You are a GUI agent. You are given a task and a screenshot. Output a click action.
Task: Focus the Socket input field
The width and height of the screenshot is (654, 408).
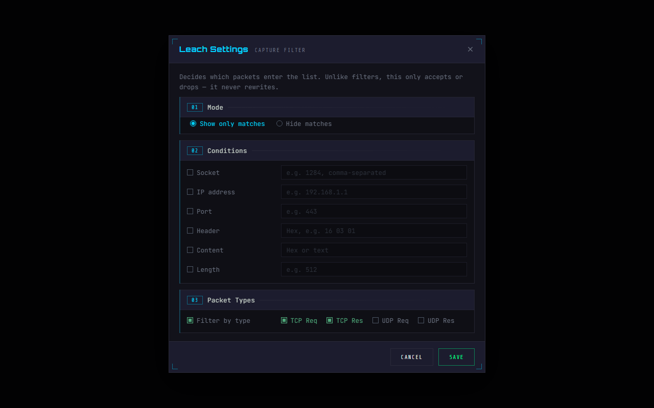tap(374, 172)
